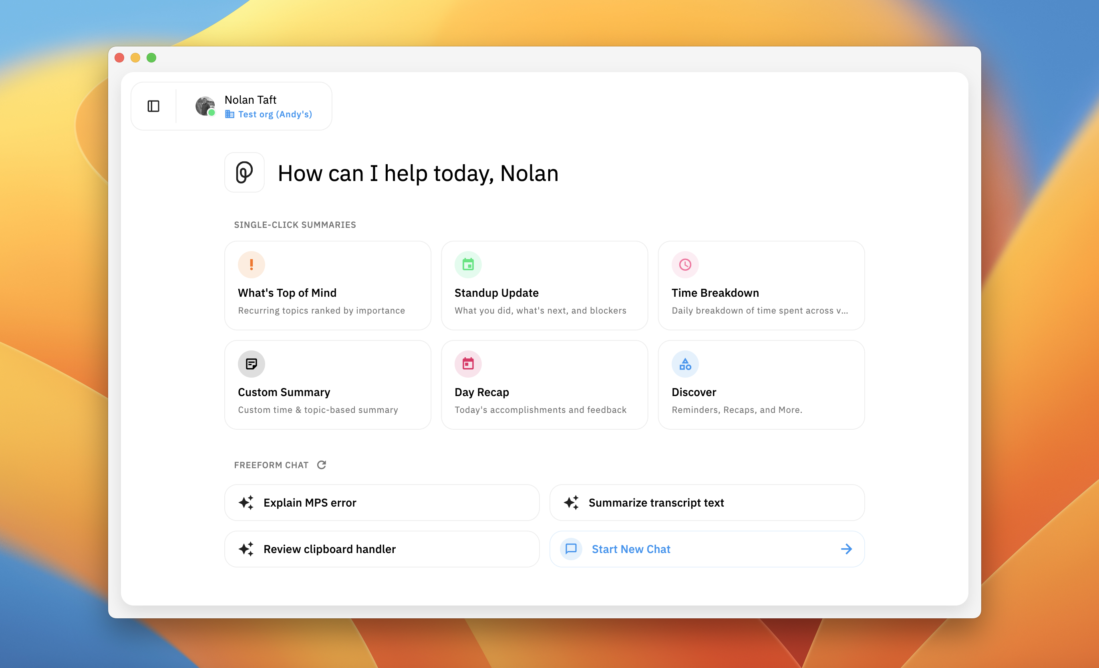Click the red calendar Day Recap icon
This screenshot has width=1099, height=668.
coord(468,364)
